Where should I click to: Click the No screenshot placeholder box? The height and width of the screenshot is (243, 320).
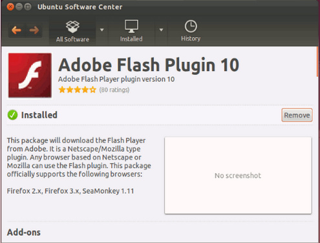pyautogui.click(x=238, y=175)
